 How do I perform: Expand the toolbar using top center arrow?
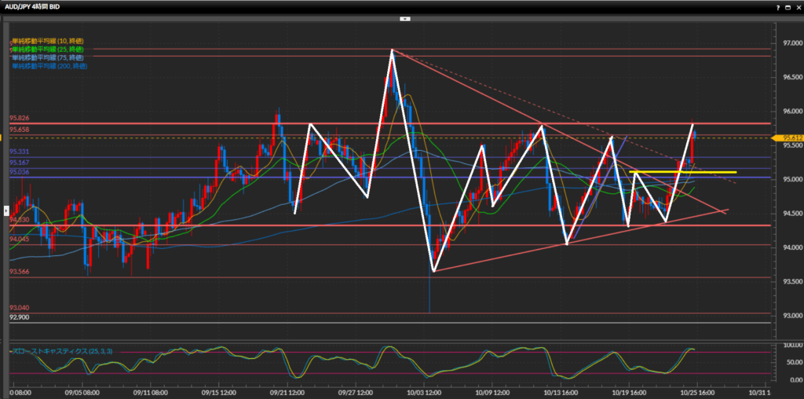(405, 17)
